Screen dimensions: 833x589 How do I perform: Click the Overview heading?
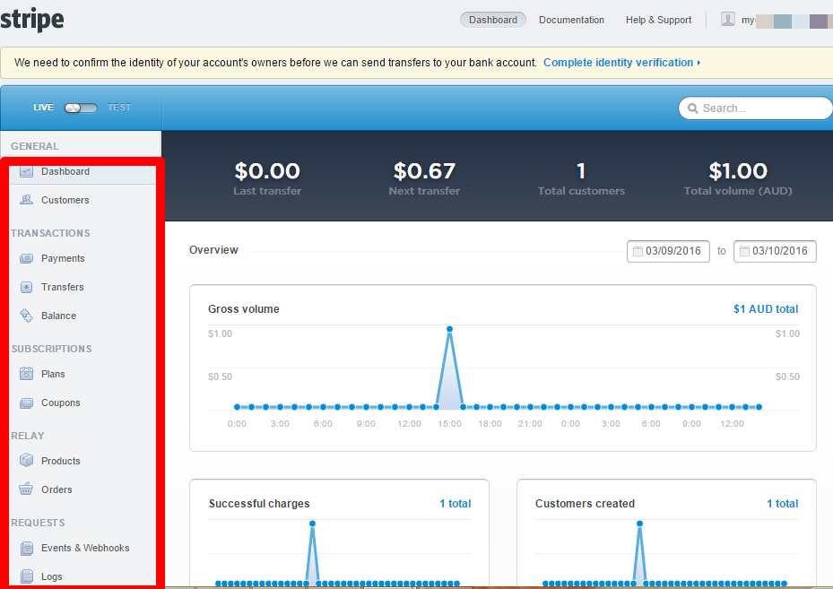[213, 250]
